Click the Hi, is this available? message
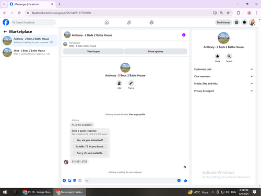The height and width of the screenshot is (196, 261). point(82,125)
